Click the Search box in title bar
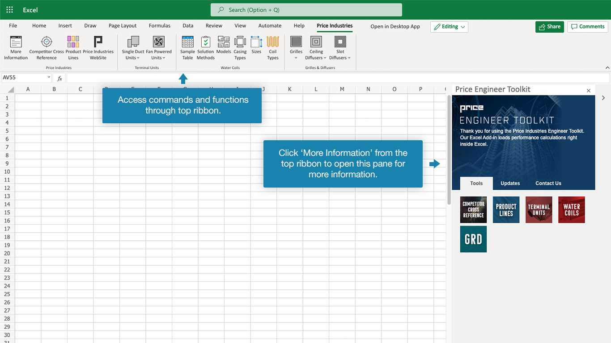Screen dimensions: 611x343 coord(306,10)
